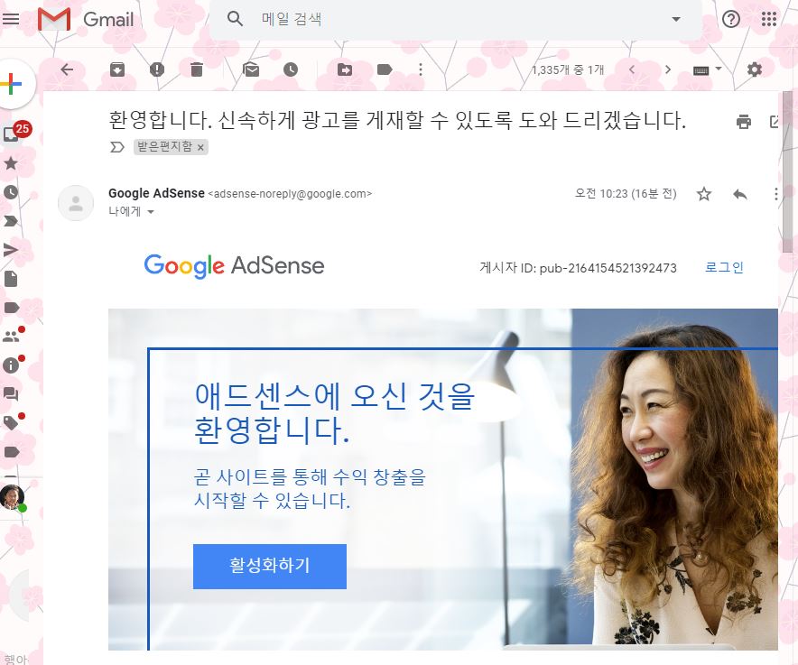Screen dimensions: 798x665
Task: Open the settings gear
Action: [755, 69]
